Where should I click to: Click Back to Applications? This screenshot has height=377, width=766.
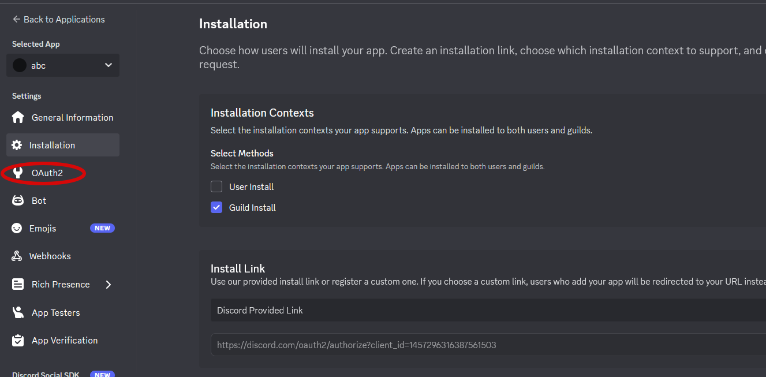(58, 19)
